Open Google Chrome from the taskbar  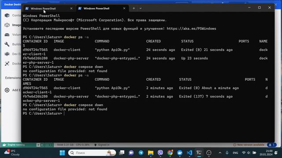[x=170, y=153]
